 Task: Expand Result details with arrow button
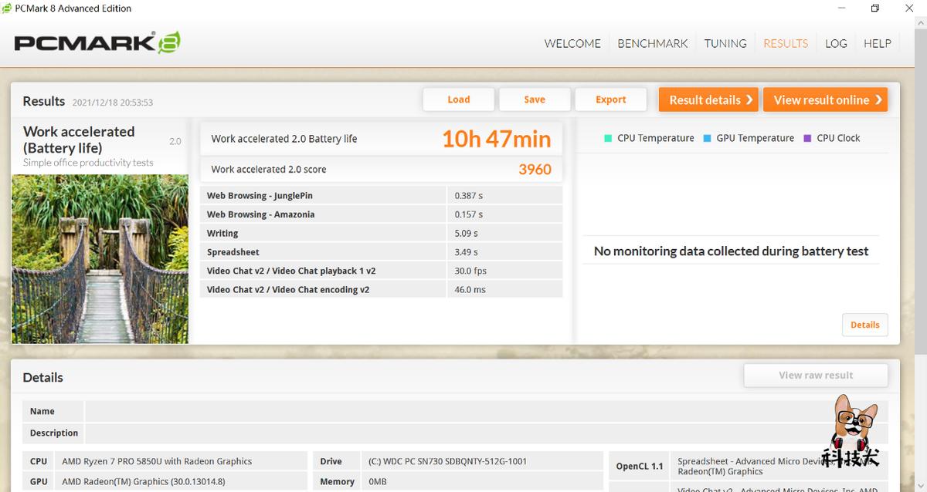point(708,99)
